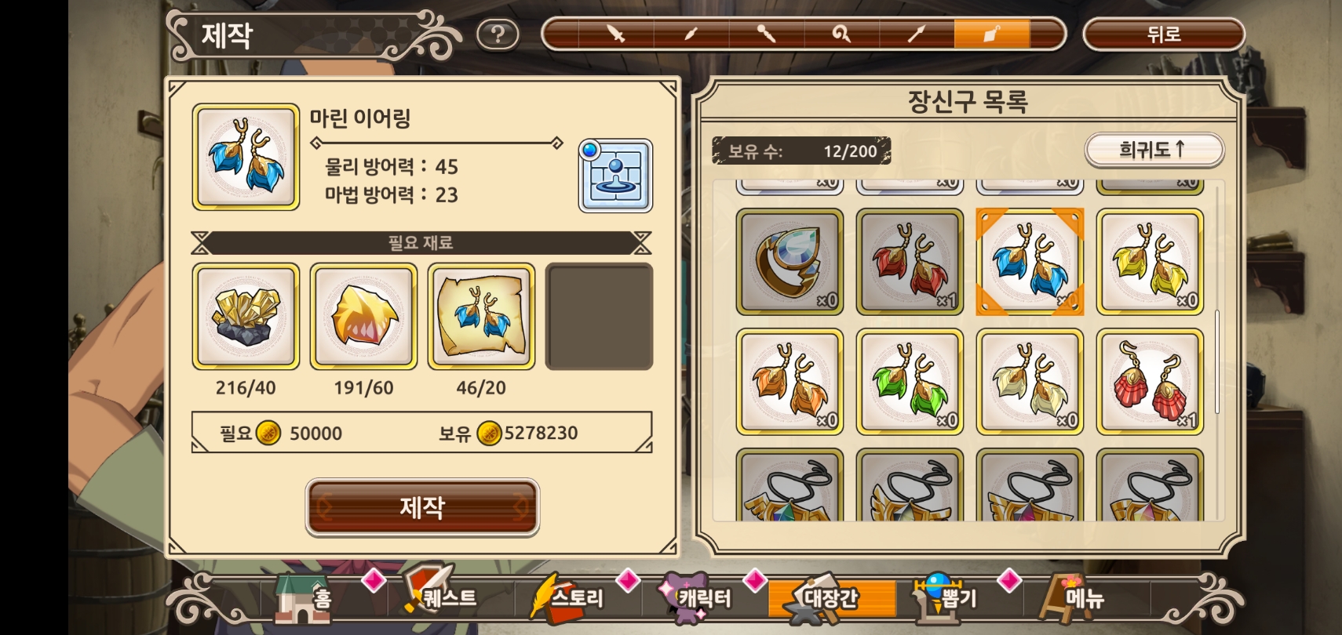Select the staff weapon category tab
1342x635 pixels.
point(767,34)
